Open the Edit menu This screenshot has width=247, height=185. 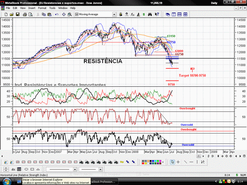point(15,8)
